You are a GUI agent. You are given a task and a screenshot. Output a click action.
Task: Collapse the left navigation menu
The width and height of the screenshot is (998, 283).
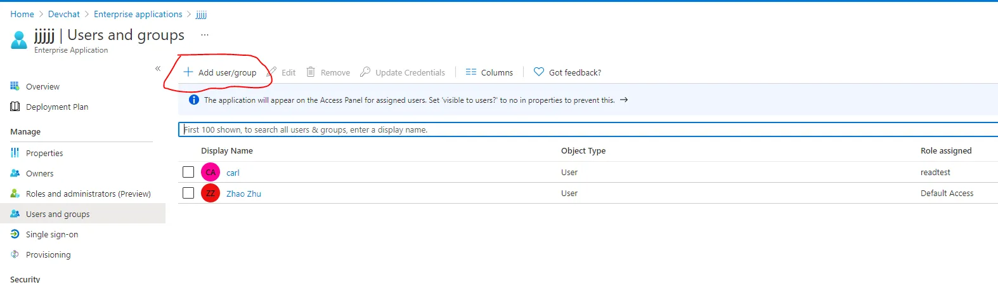pos(158,69)
